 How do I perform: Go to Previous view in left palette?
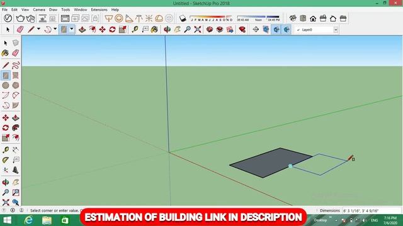point(16,202)
